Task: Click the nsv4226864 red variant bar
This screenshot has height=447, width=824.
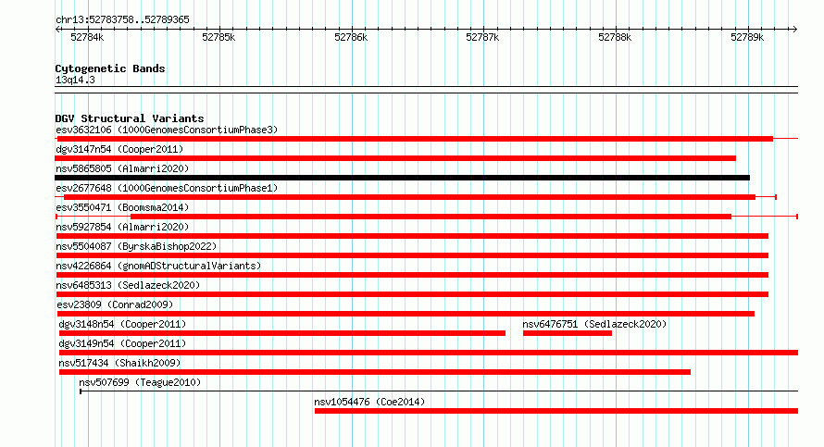Action: (x=413, y=275)
